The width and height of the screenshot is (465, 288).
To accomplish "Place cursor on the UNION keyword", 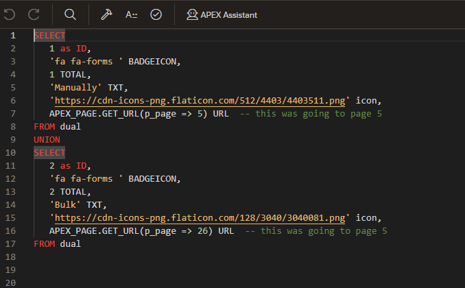I will point(47,140).
